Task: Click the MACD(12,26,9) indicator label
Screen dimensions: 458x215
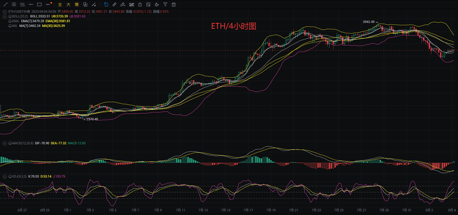Action: pos(23,143)
